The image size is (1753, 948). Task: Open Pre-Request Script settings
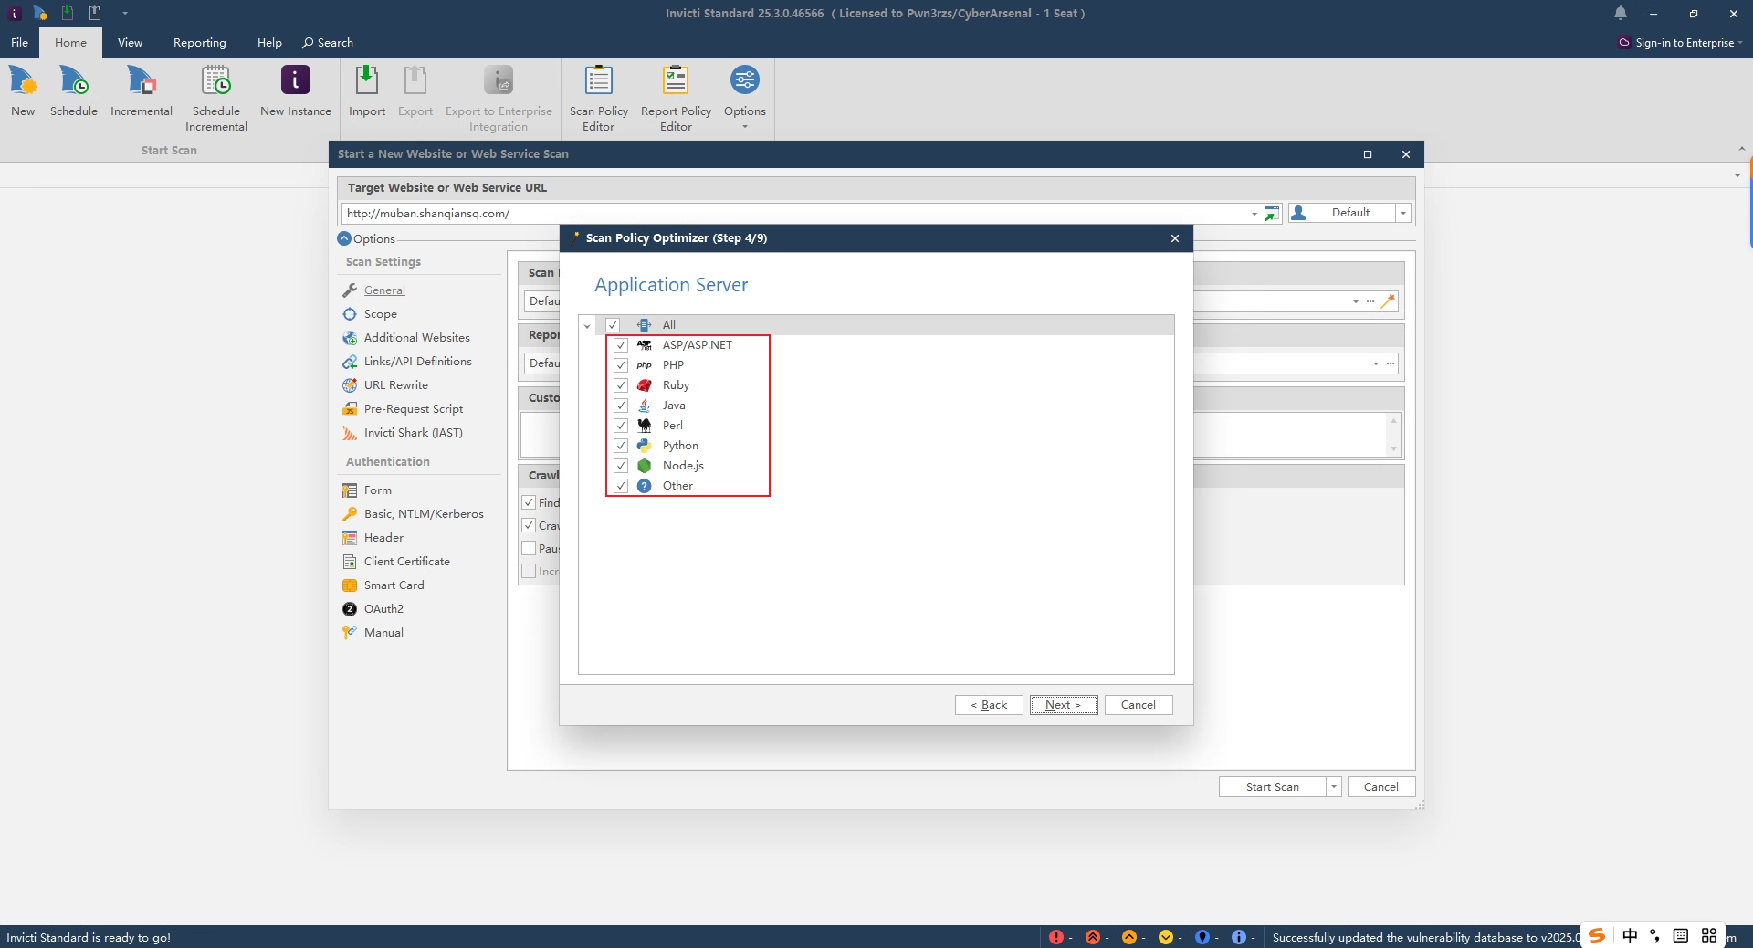pyautogui.click(x=414, y=409)
